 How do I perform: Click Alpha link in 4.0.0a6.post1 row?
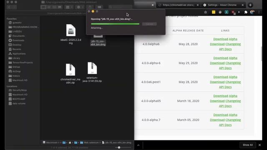pyautogui.click(x=233, y=77)
